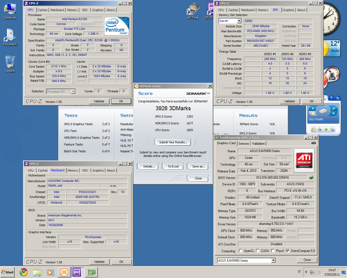Switch to Memory tab in top-left CPU-Z
The image size is (347, 278).
point(72,10)
